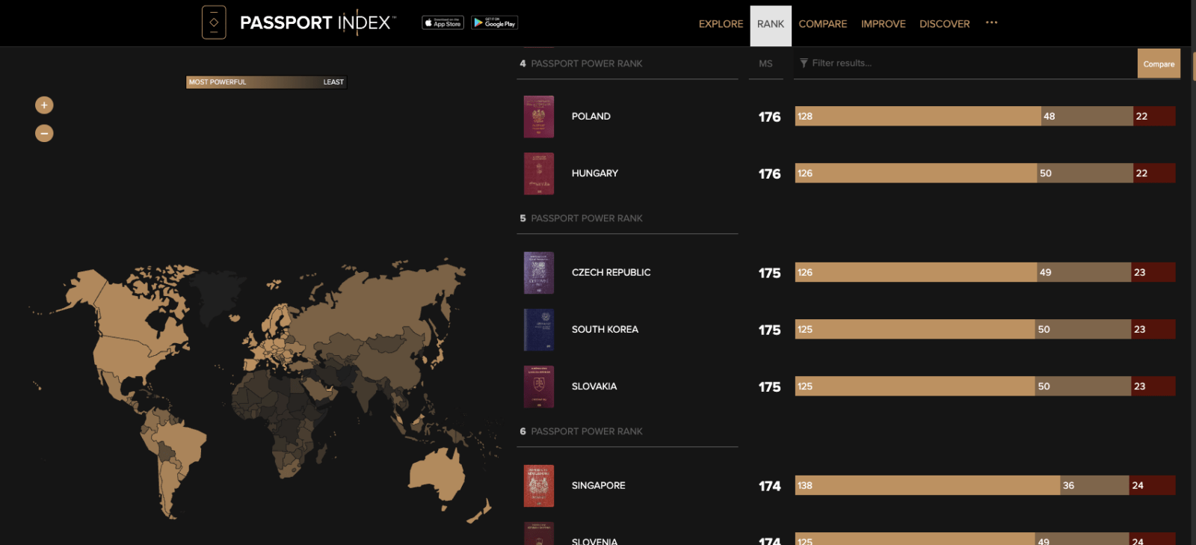Click the Least end of legend
The width and height of the screenshot is (1196, 545).
[333, 82]
